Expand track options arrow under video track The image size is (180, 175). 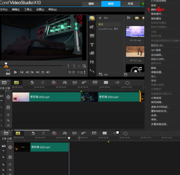[x=1, y=101]
